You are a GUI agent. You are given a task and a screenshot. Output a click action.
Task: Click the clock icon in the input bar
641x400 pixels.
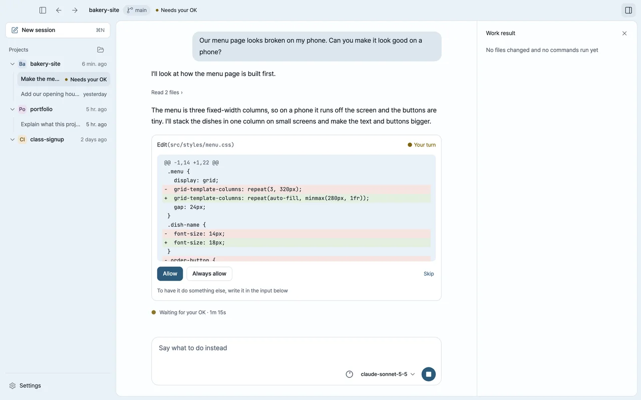tap(350, 374)
